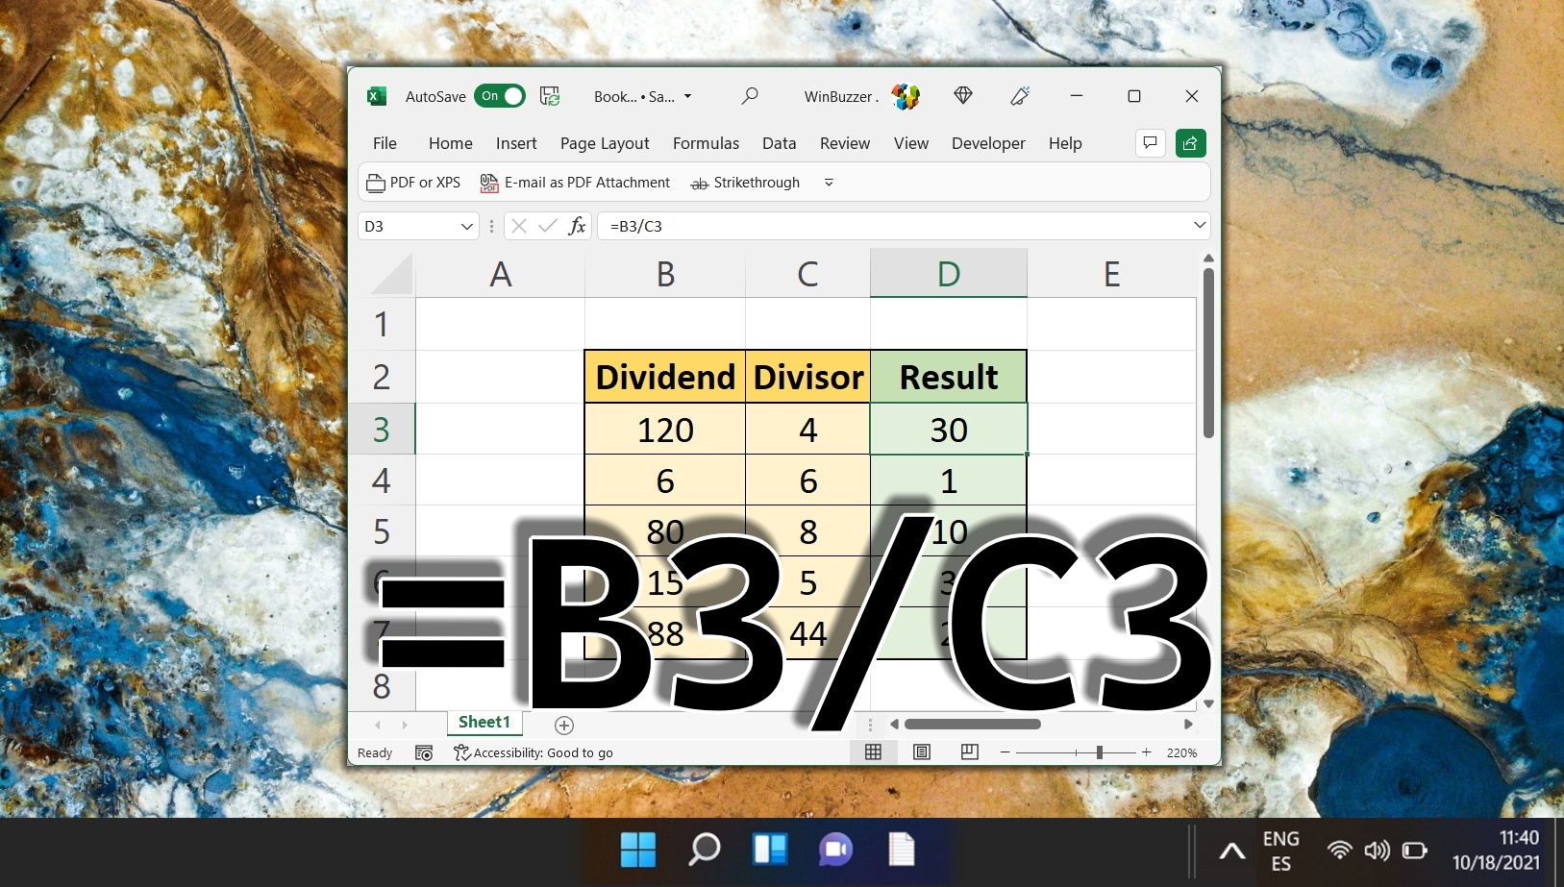1564x887 pixels.
Task: Select column E header
Action: click(x=1111, y=274)
